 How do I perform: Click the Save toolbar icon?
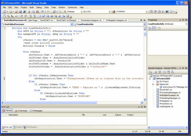pos(20,12)
